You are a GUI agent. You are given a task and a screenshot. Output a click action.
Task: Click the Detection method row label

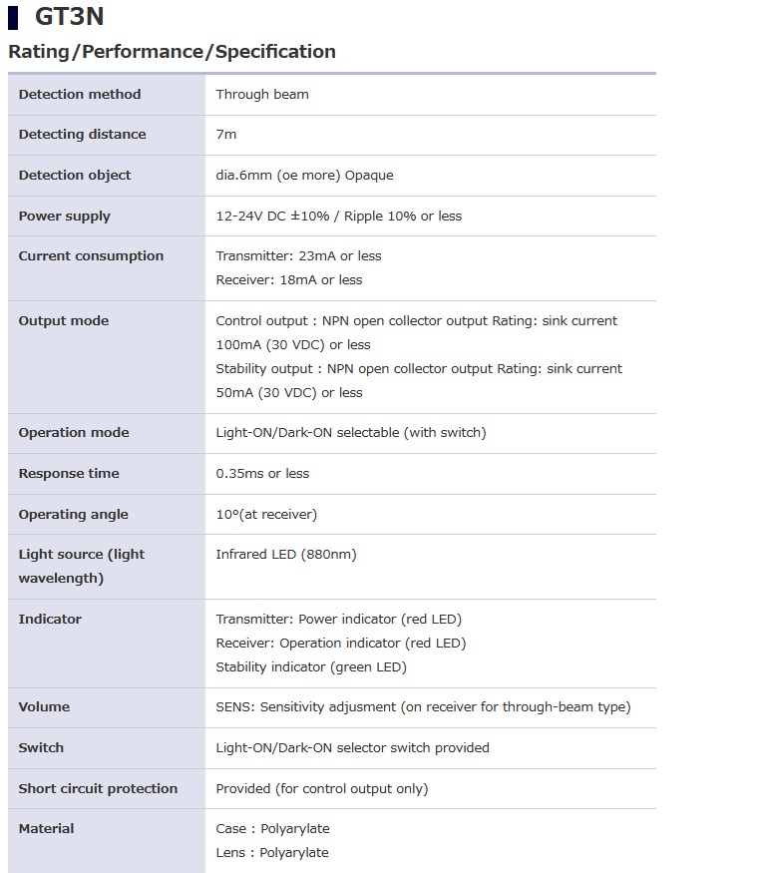80,94
